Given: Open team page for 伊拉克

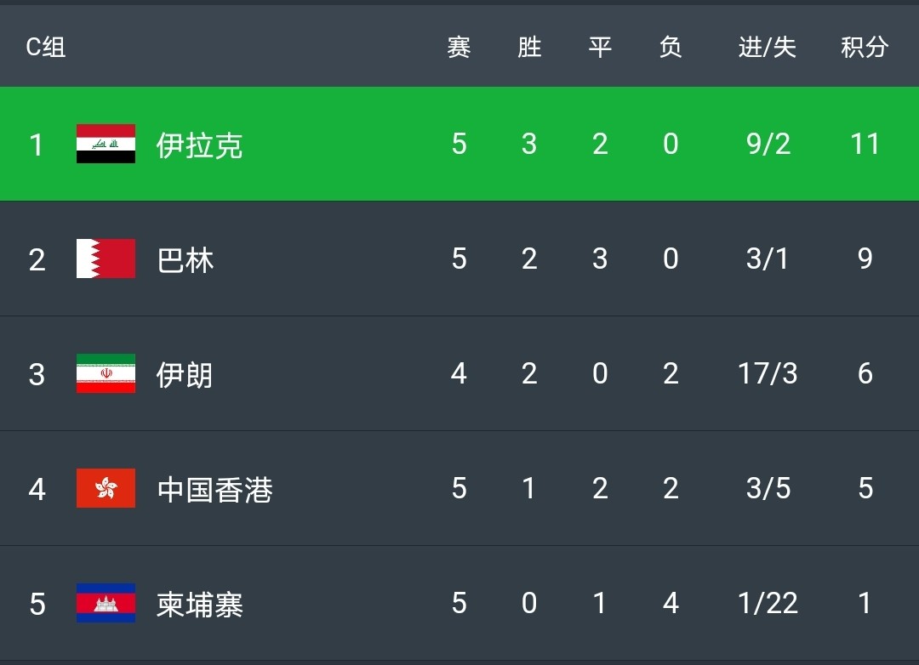Looking at the screenshot, I should pos(200,145).
